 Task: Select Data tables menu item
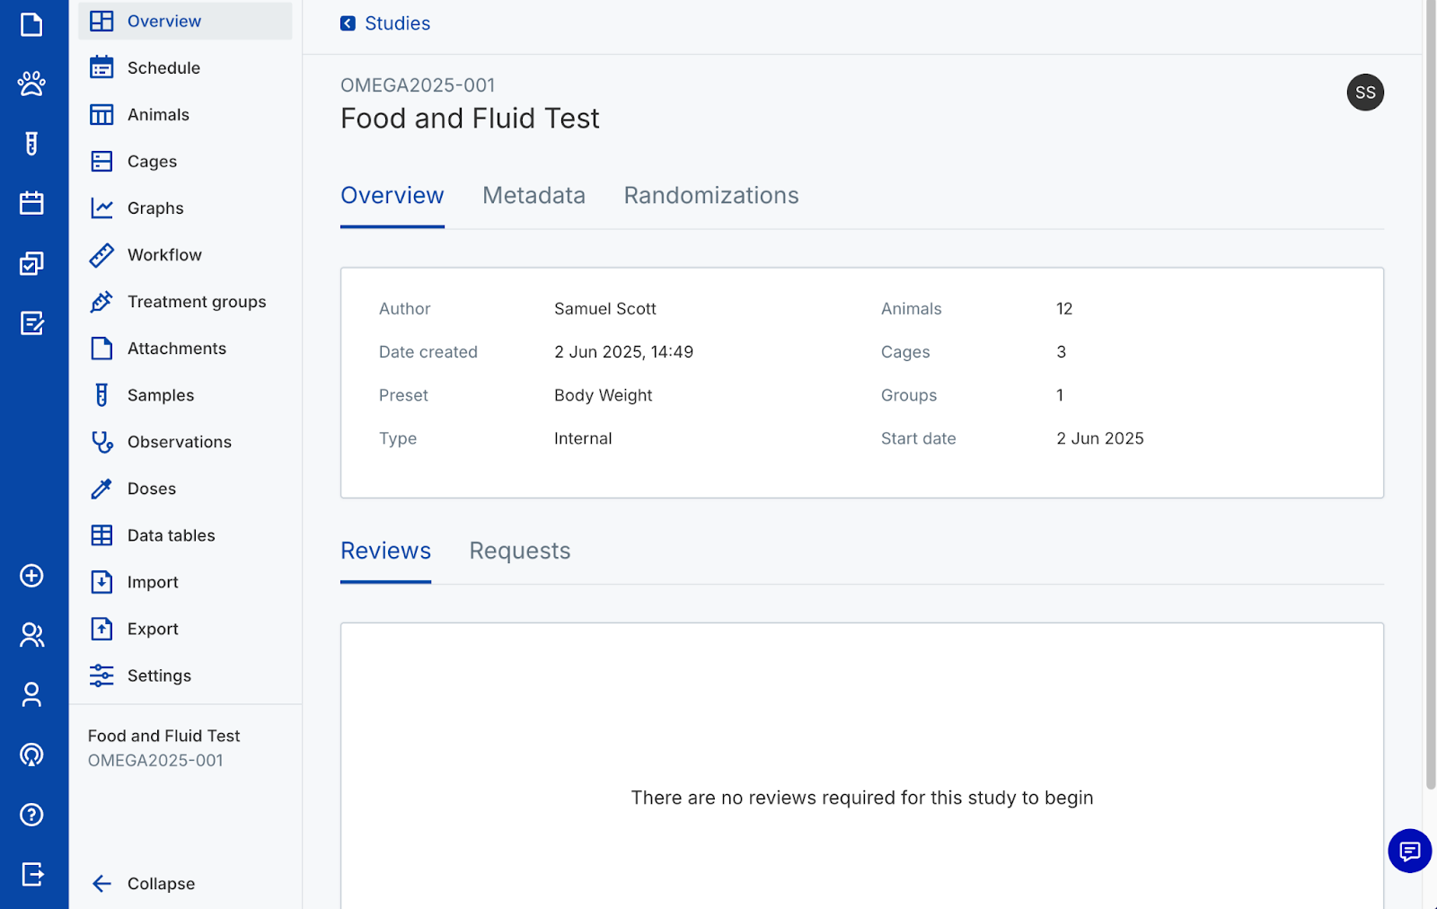[x=171, y=535]
